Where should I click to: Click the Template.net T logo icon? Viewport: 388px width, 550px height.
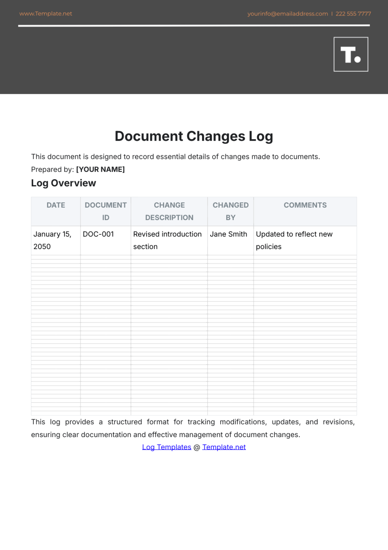click(x=351, y=54)
